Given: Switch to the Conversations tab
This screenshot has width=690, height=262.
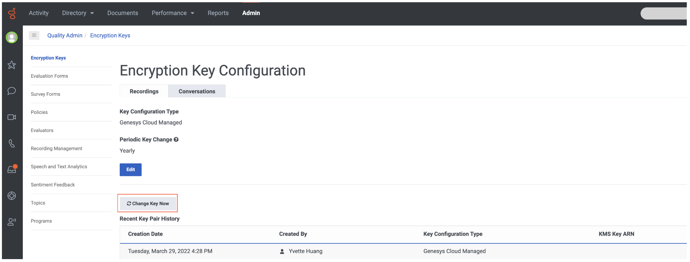Looking at the screenshot, I should 197,91.
